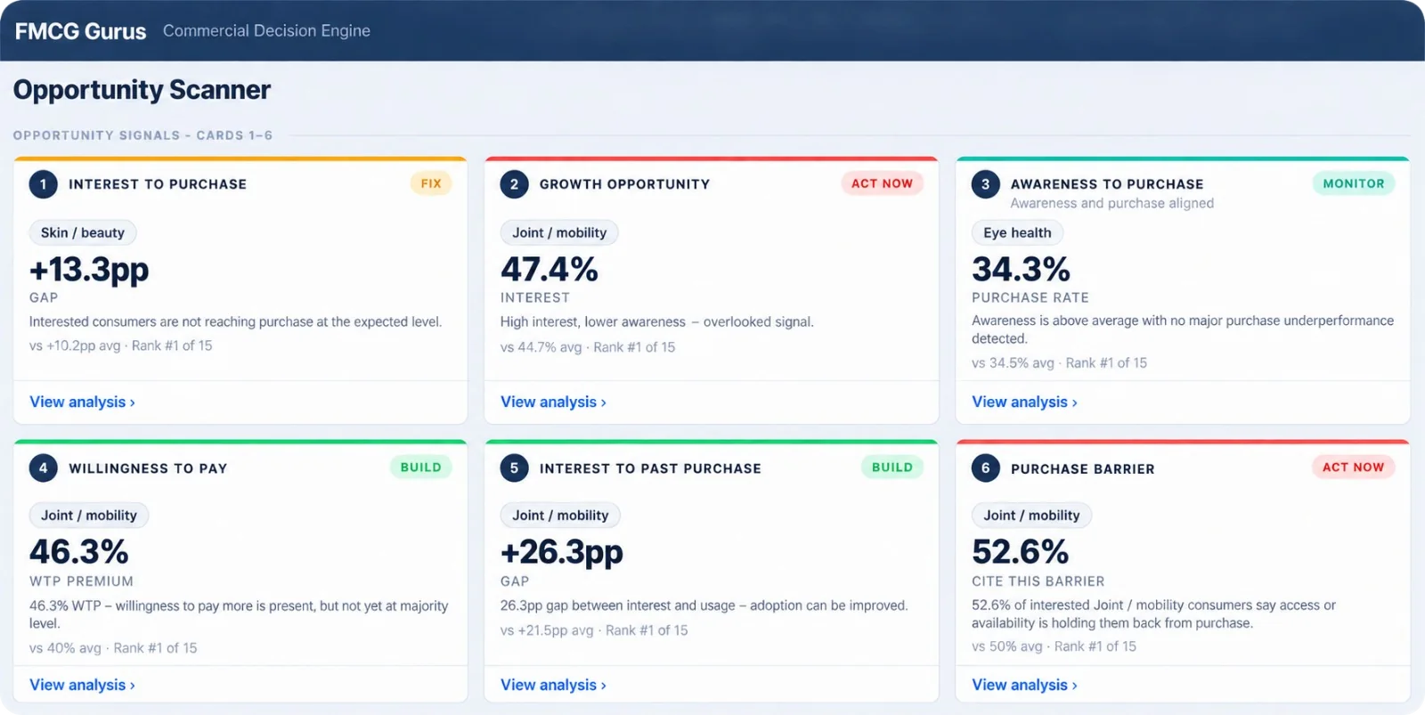Click the ACT NOW badge on Growth Opportunity
1425x715 pixels.
click(x=882, y=183)
